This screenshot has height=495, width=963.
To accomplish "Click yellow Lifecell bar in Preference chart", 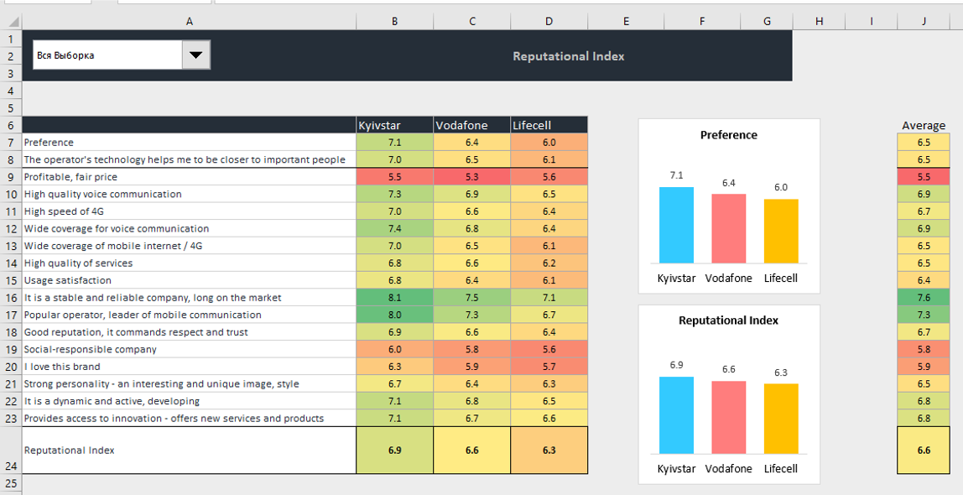I will (781, 231).
